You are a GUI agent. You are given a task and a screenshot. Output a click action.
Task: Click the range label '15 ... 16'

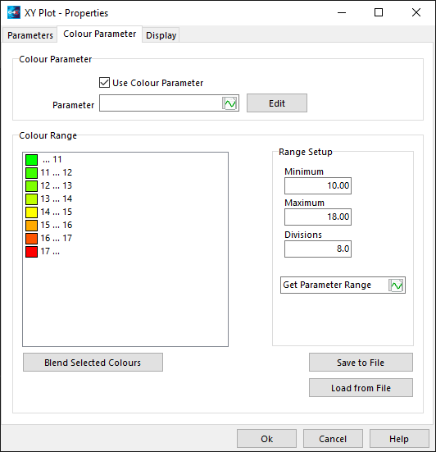[57, 225]
